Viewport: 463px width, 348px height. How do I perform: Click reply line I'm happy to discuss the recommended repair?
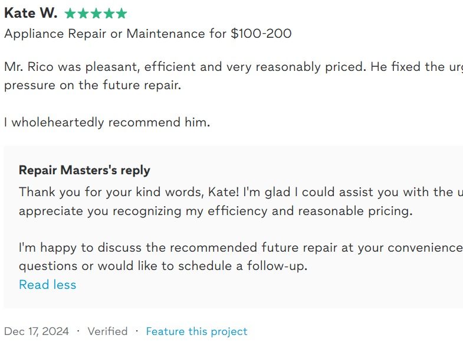pyautogui.click(x=241, y=248)
